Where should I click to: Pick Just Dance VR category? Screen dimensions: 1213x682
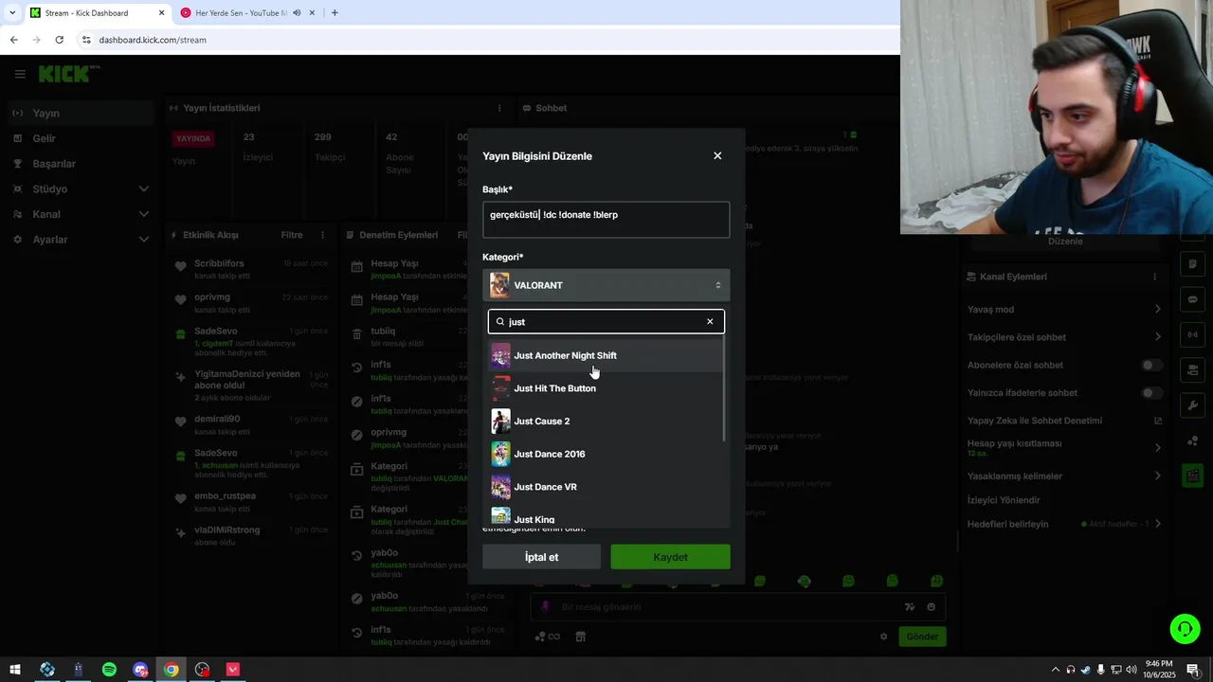tap(606, 487)
